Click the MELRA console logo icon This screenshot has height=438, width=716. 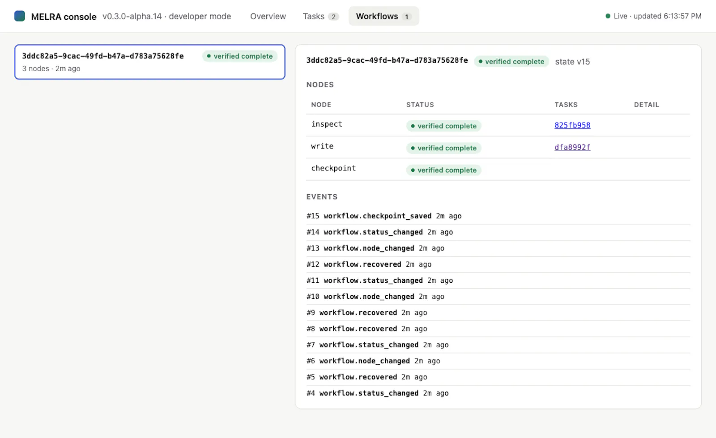coord(20,16)
